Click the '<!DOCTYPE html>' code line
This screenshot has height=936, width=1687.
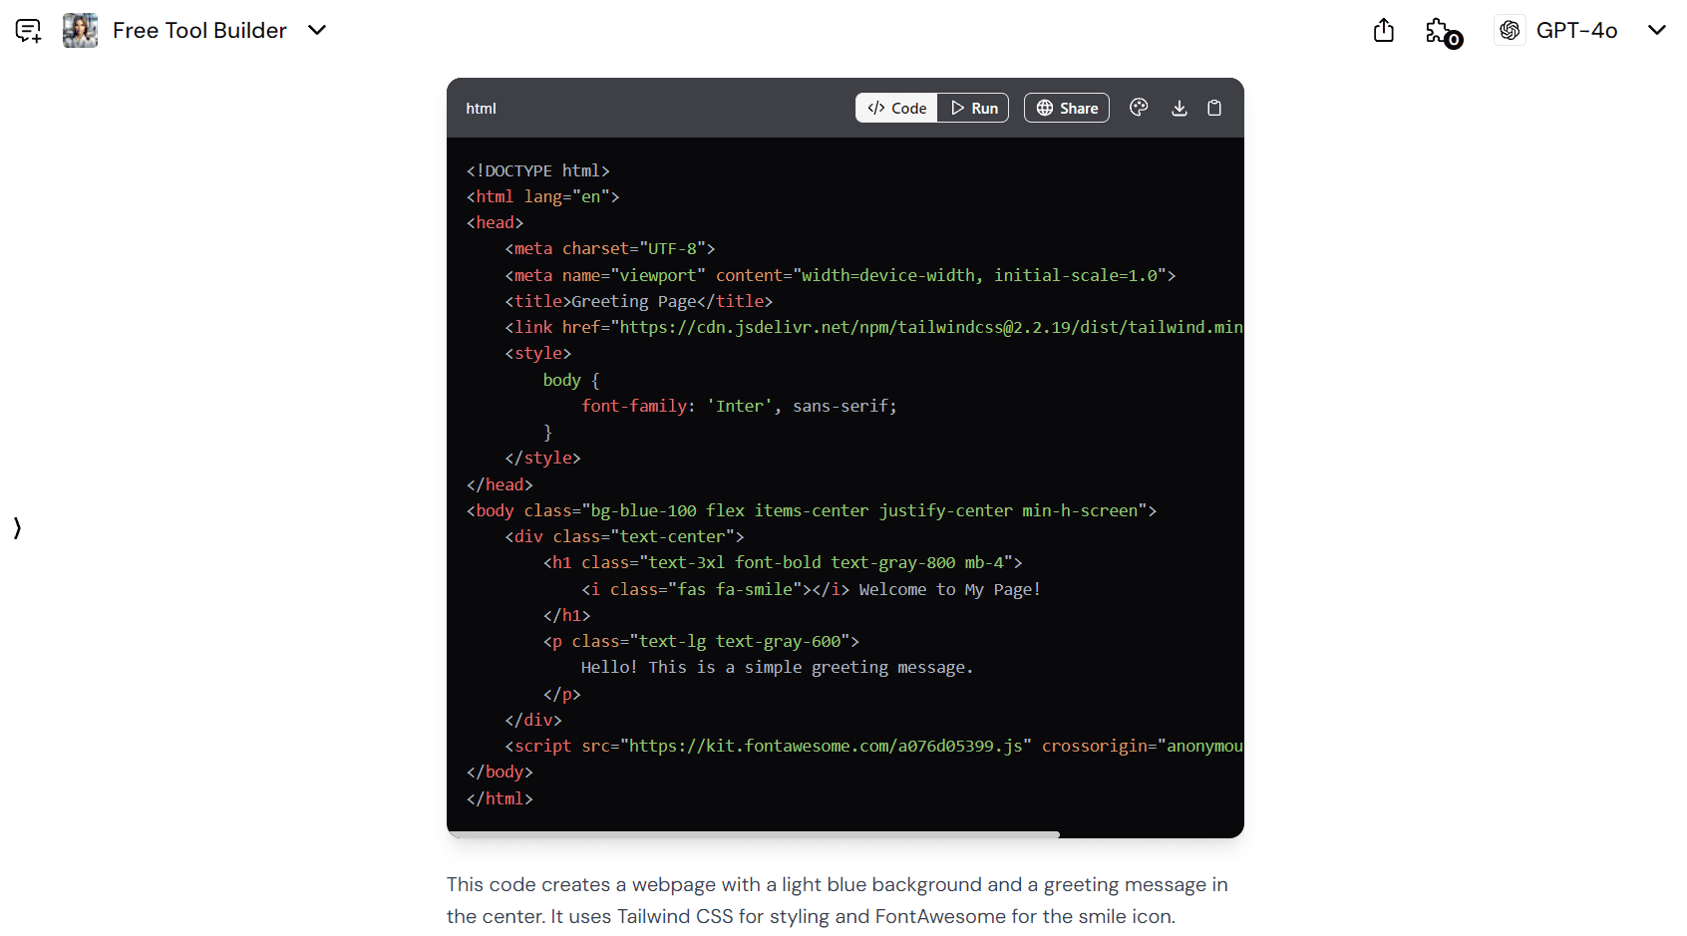point(537,171)
